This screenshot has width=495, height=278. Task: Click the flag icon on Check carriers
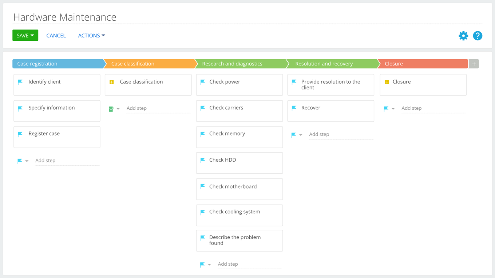203,108
